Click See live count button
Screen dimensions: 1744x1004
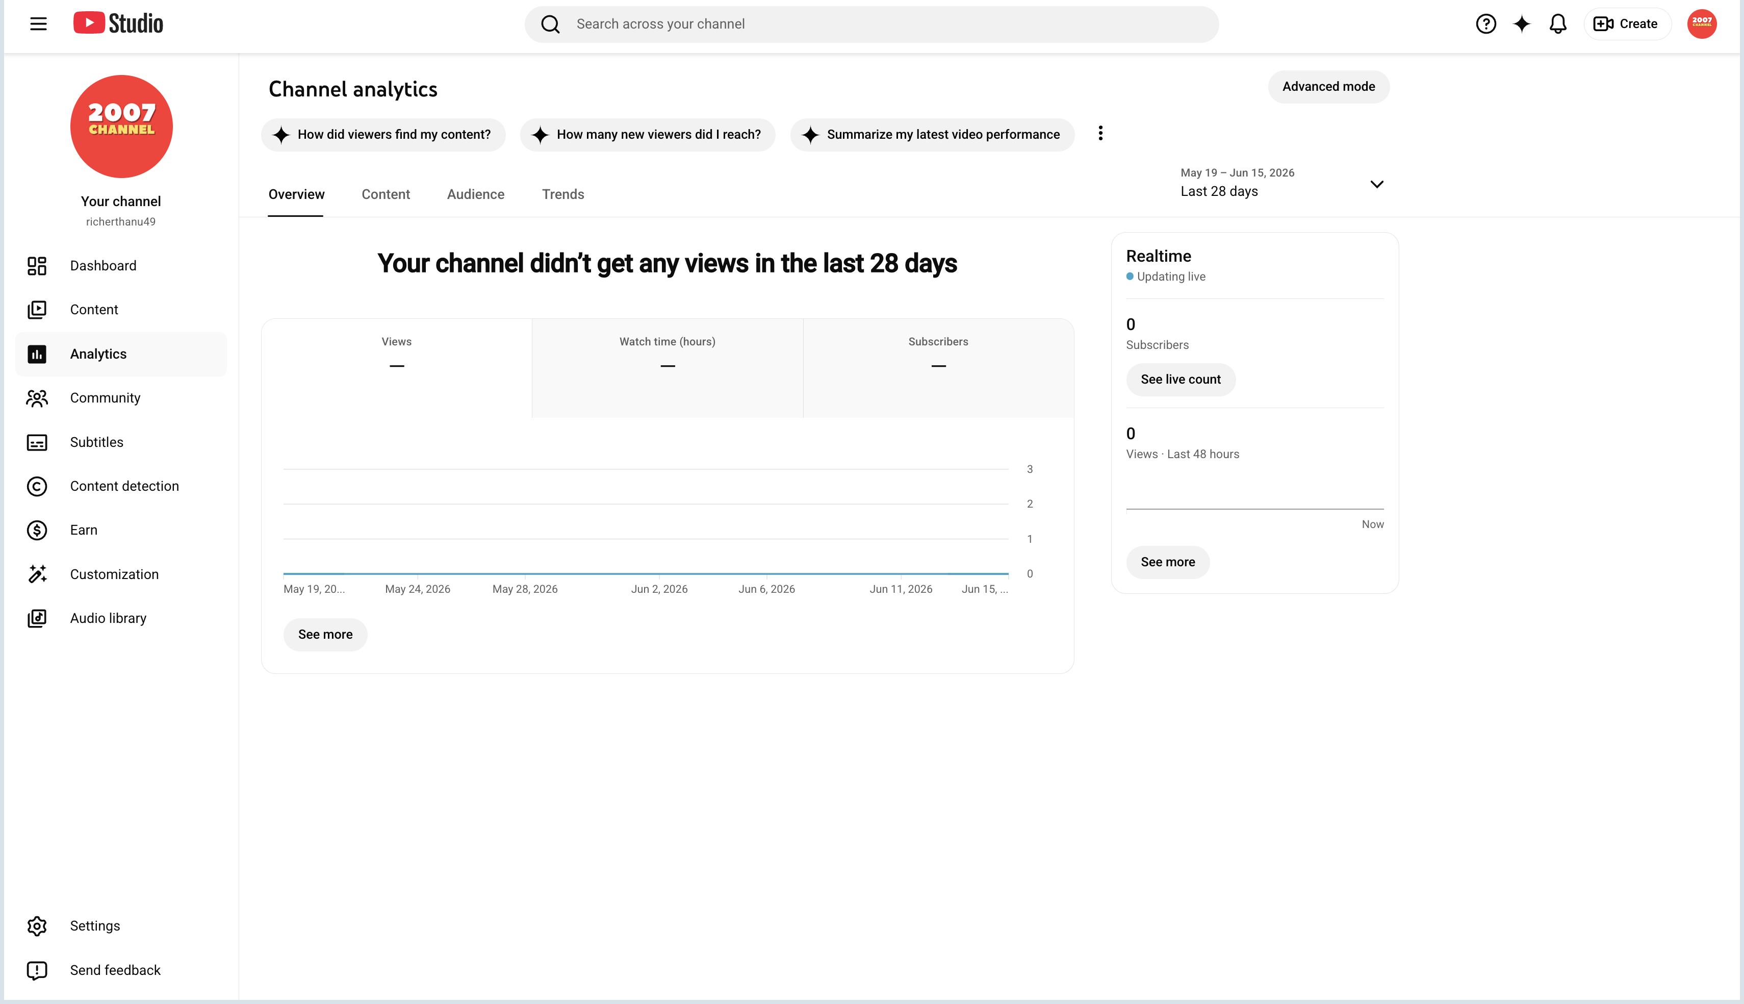pos(1181,380)
